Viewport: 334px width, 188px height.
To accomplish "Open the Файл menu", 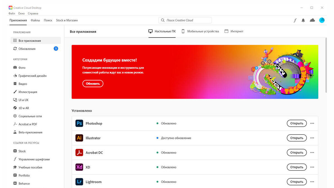I will point(12,13).
